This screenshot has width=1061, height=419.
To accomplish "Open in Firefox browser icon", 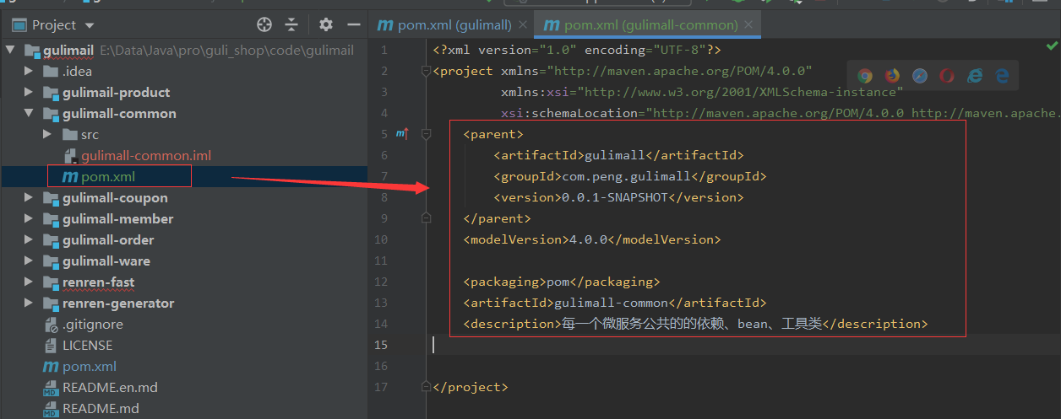I will point(893,76).
